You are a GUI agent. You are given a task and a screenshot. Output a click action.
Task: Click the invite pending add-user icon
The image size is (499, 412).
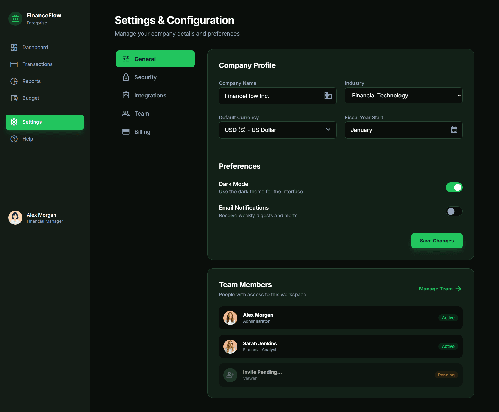pos(230,375)
